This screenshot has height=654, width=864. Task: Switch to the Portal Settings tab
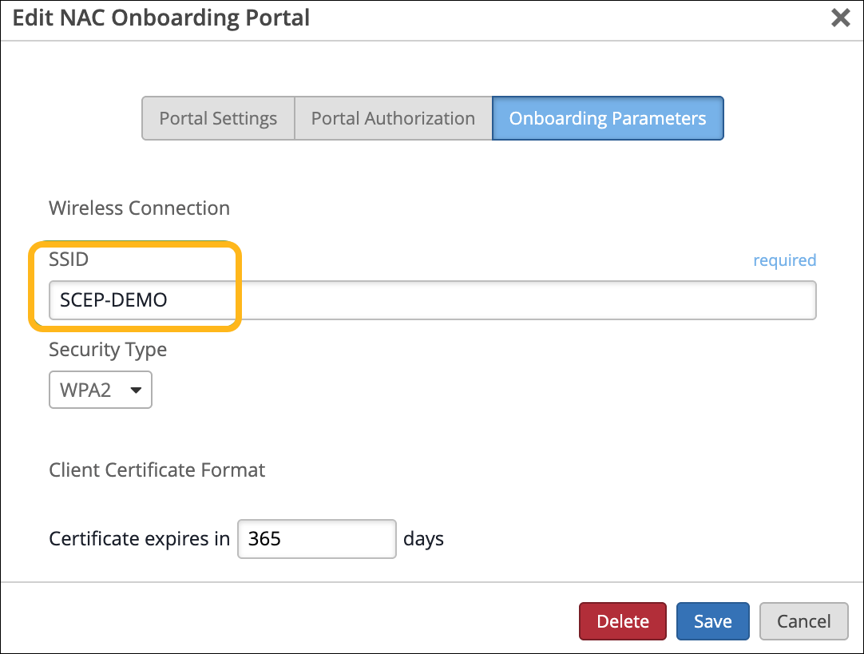pos(218,118)
